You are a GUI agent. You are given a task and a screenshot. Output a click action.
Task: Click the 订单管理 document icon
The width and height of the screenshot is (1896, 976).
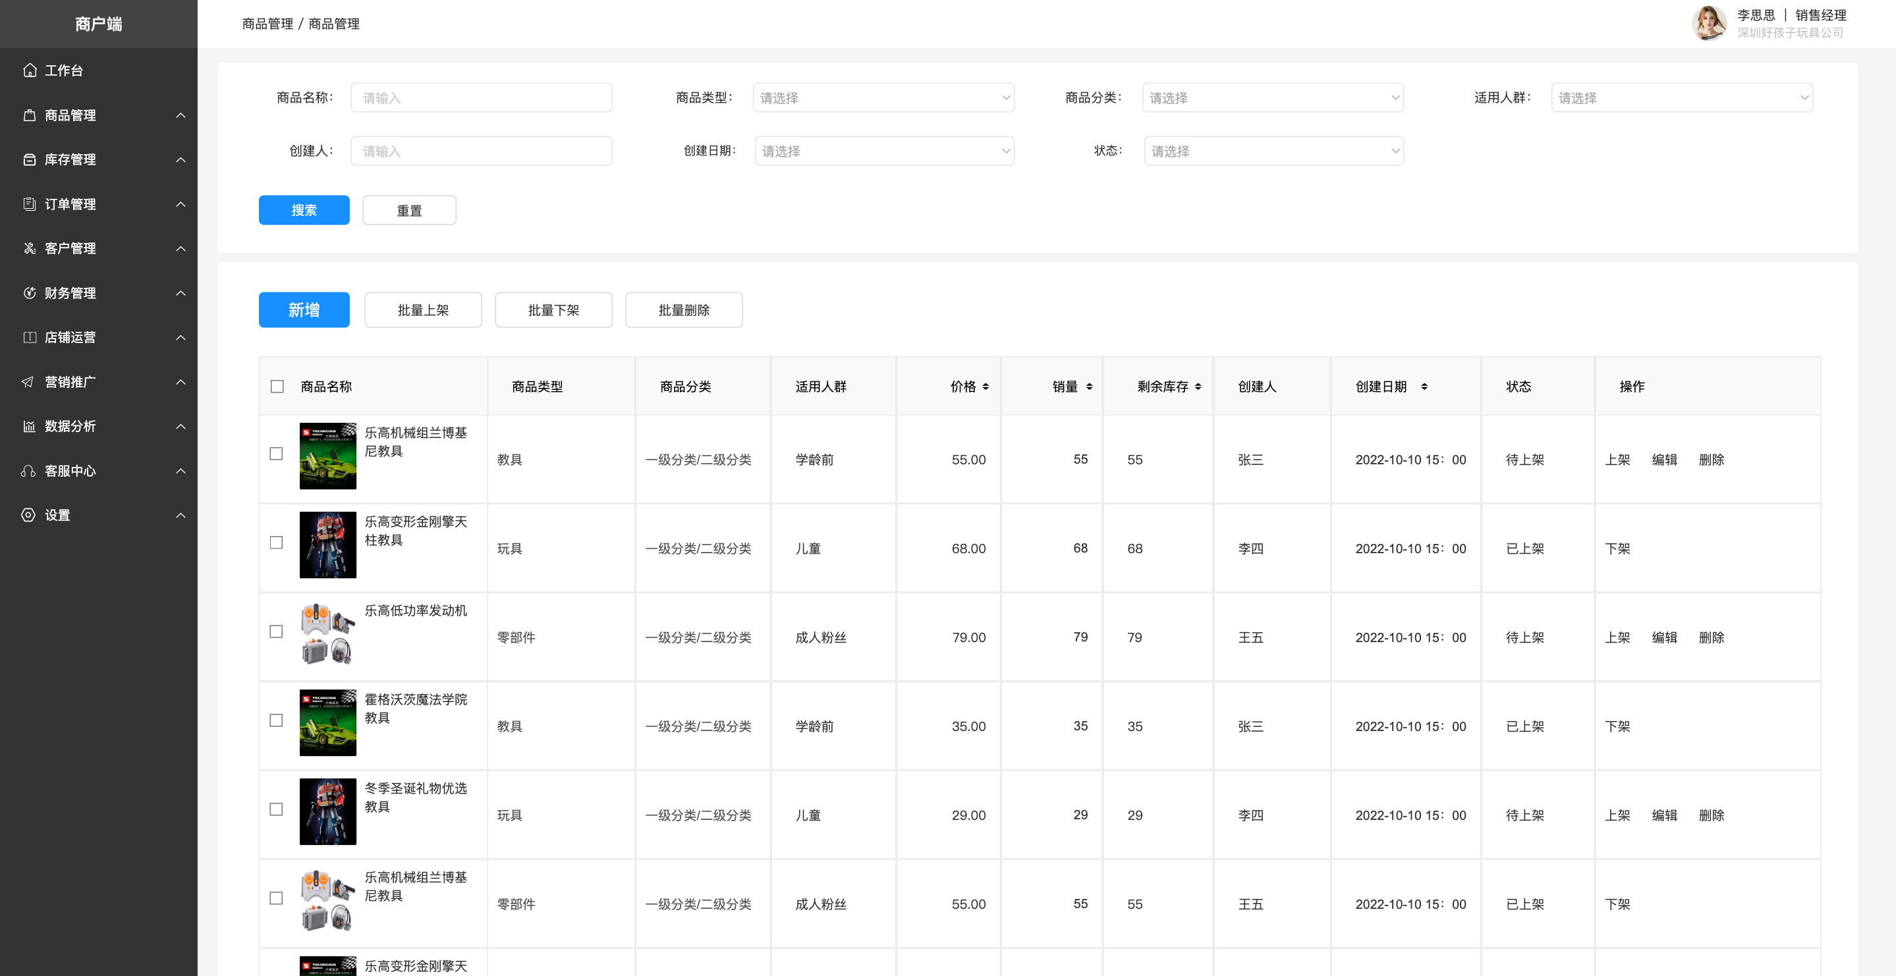click(30, 204)
